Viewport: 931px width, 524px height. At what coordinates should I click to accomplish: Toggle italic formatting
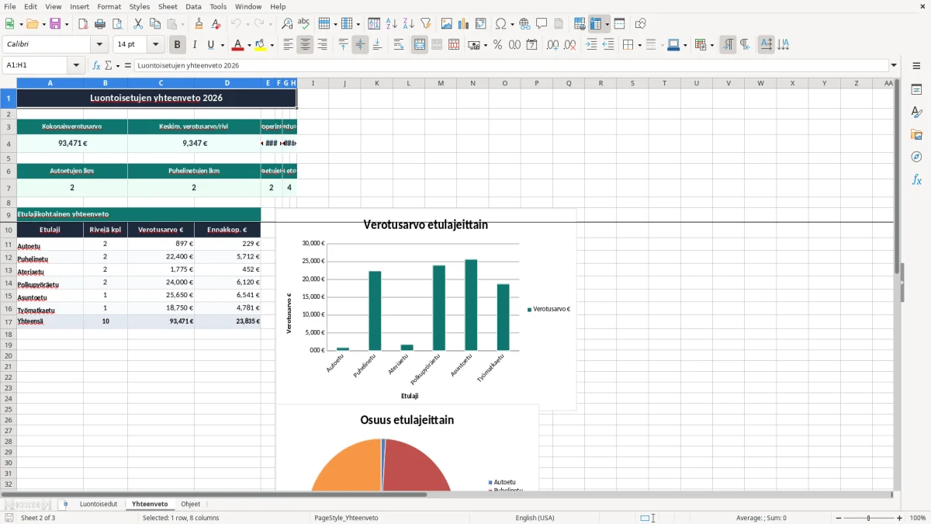[x=195, y=45]
